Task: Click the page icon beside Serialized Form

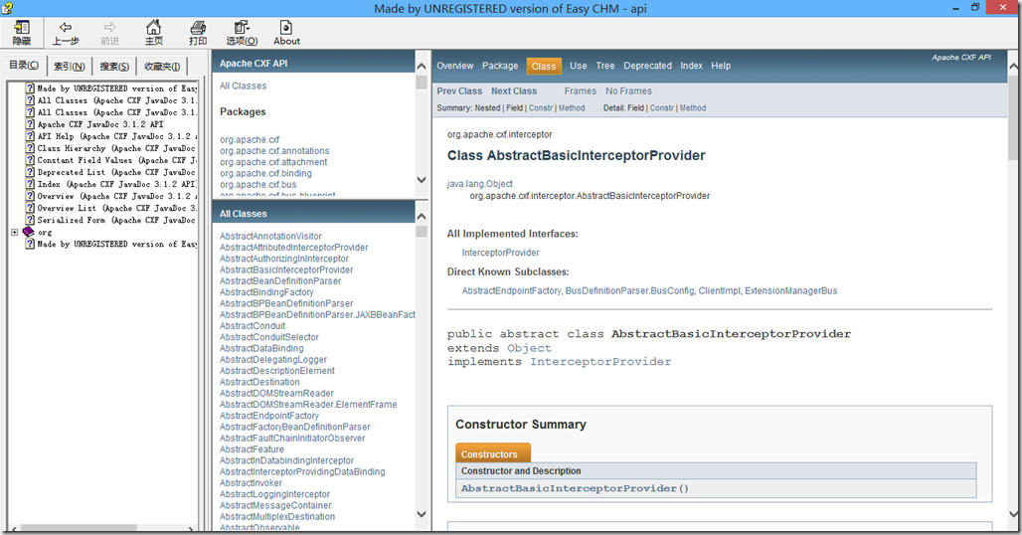Action: (x=30, y=220)
